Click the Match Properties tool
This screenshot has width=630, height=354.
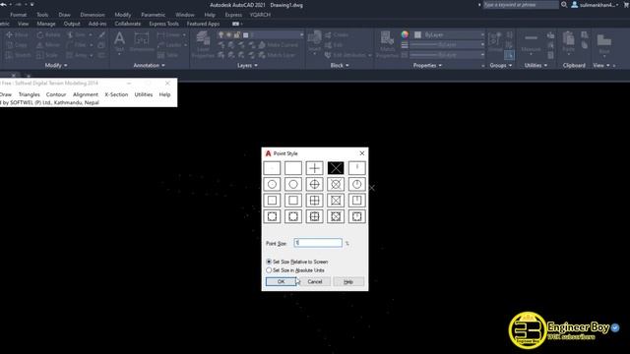pyautogui.click(x=387, y=44)
